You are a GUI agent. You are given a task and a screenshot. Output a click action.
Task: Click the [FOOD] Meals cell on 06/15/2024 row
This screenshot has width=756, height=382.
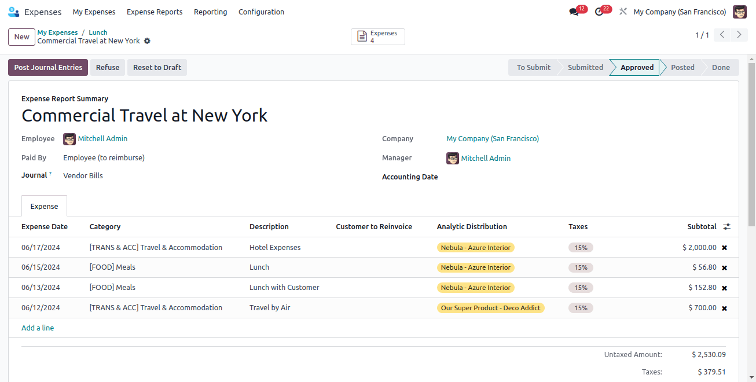coord(112,267)
